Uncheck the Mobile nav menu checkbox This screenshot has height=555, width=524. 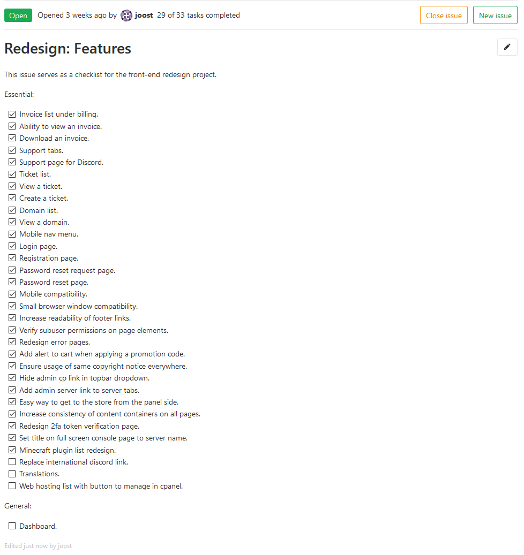click(12, 234)
